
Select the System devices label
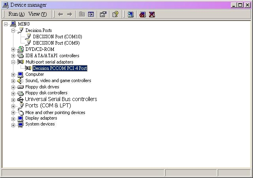click(40, 124)
